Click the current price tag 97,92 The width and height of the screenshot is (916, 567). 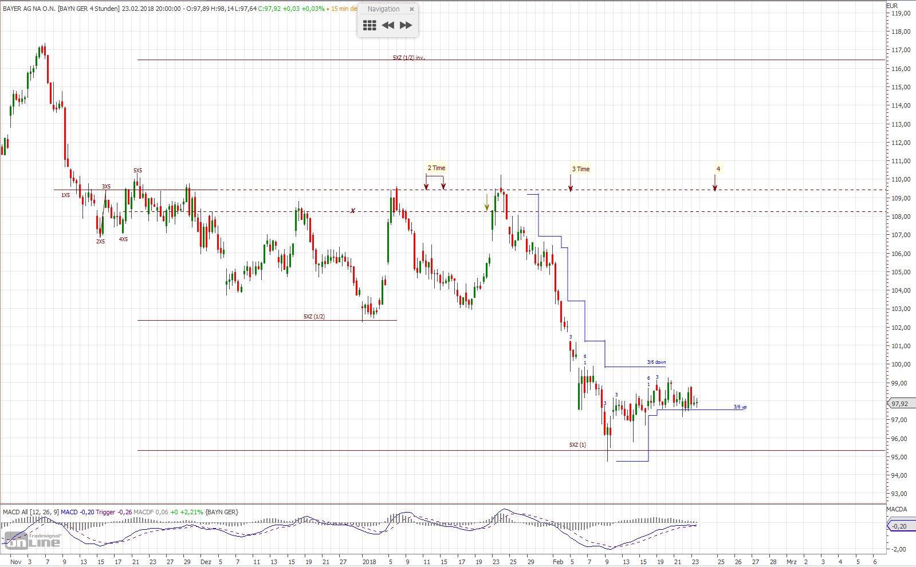(900, 404)
